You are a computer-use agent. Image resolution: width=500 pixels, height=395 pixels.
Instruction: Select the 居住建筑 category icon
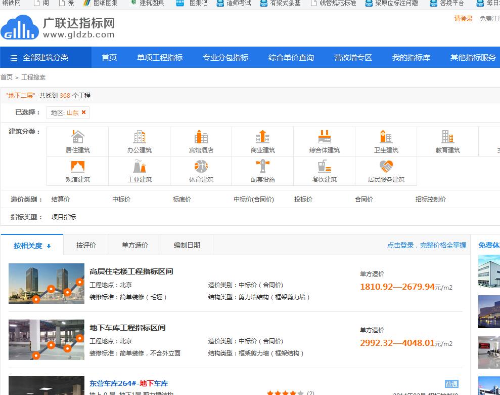coord(78,137)
